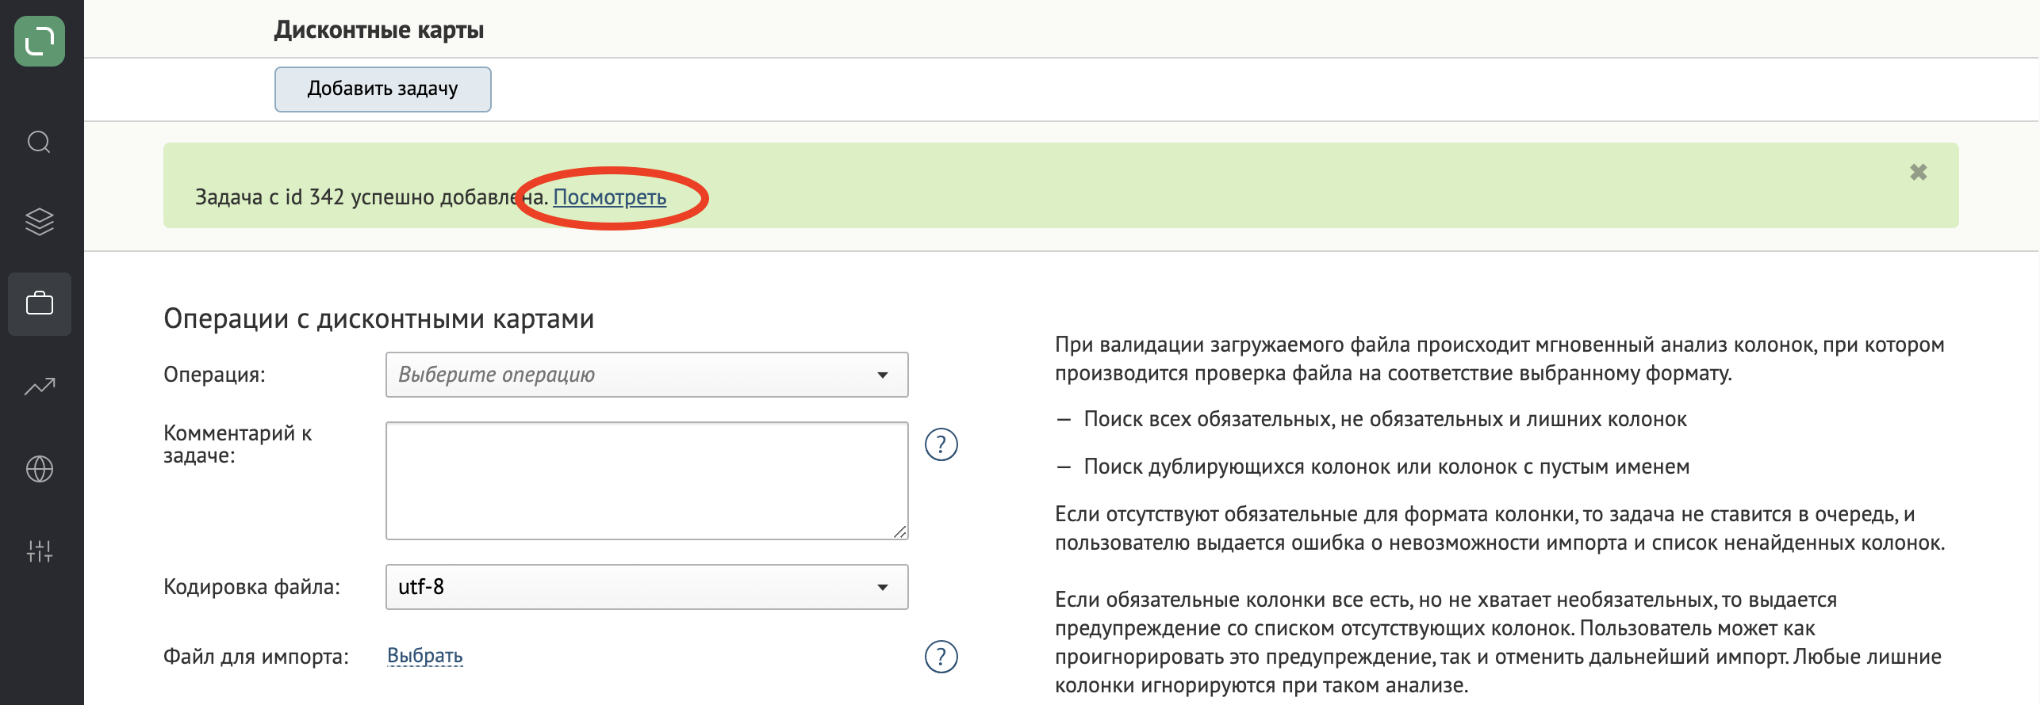Open the trending chart sidebar icon

[40, 387]
